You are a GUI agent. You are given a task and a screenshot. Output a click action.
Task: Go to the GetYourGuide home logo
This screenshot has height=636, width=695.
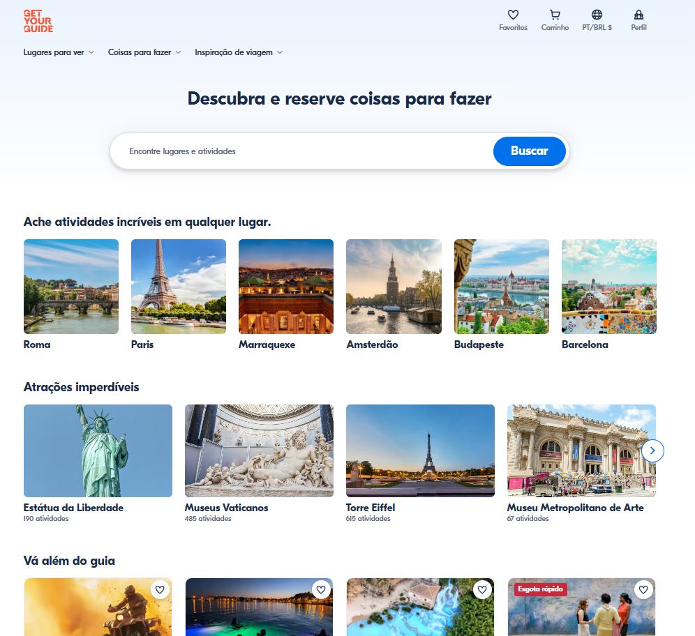[x=38, y=21]
